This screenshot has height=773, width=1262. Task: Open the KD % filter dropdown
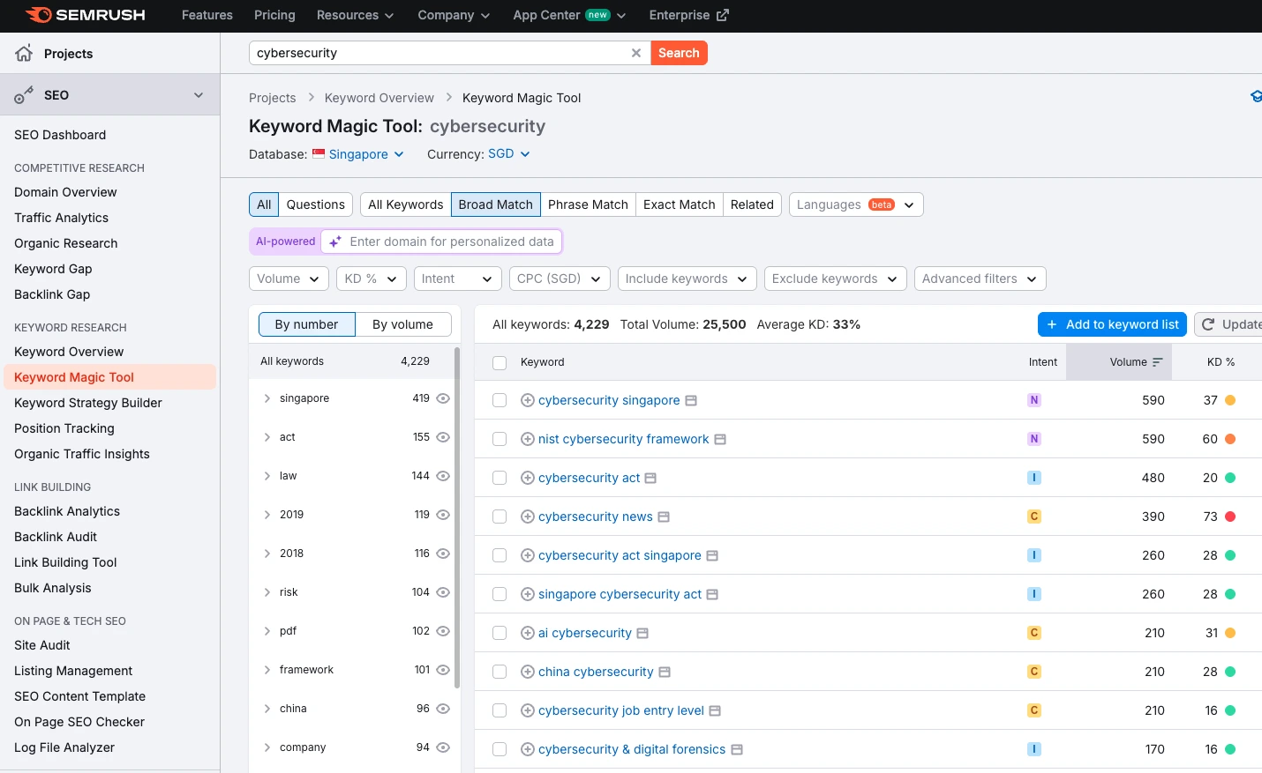(372, 279)
